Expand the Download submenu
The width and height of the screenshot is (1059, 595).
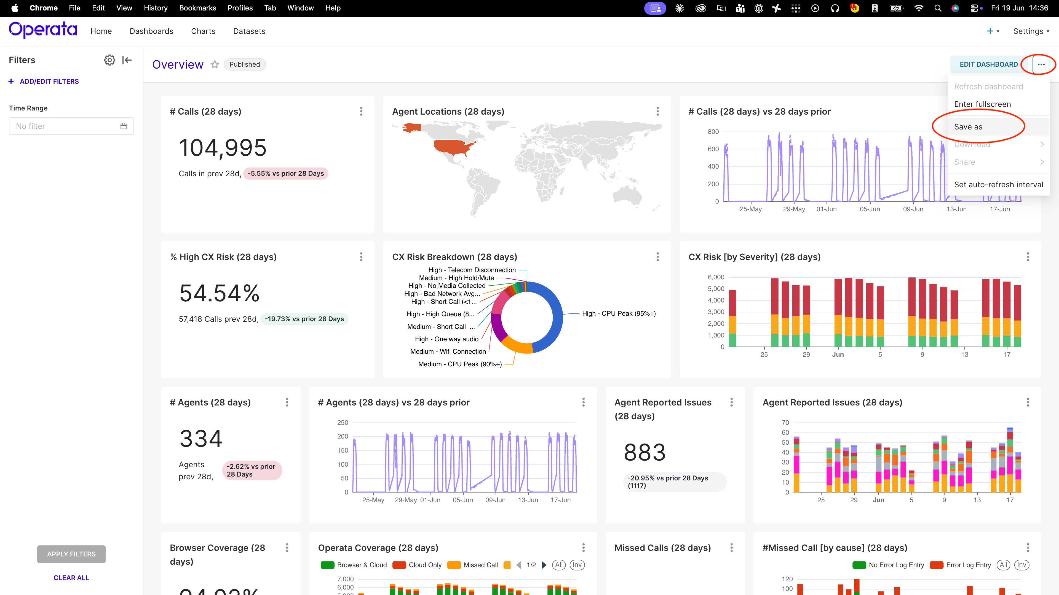click(x=999, y=145)
